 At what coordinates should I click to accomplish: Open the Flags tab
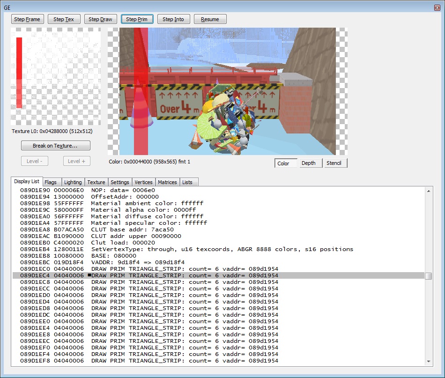tap(51, 182)
